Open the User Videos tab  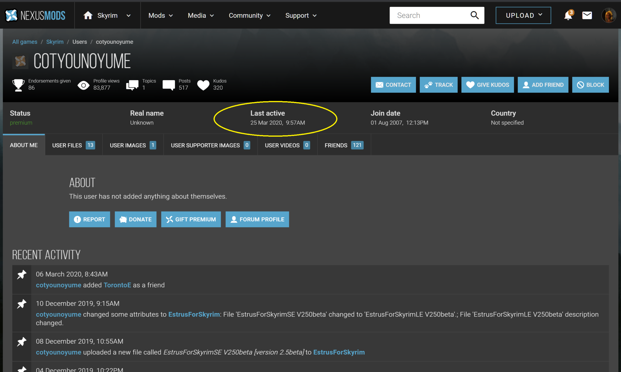287,145
